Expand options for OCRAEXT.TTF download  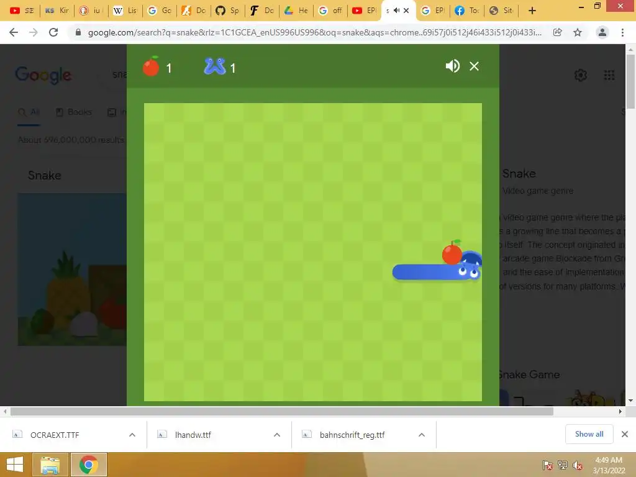point(132,435)
